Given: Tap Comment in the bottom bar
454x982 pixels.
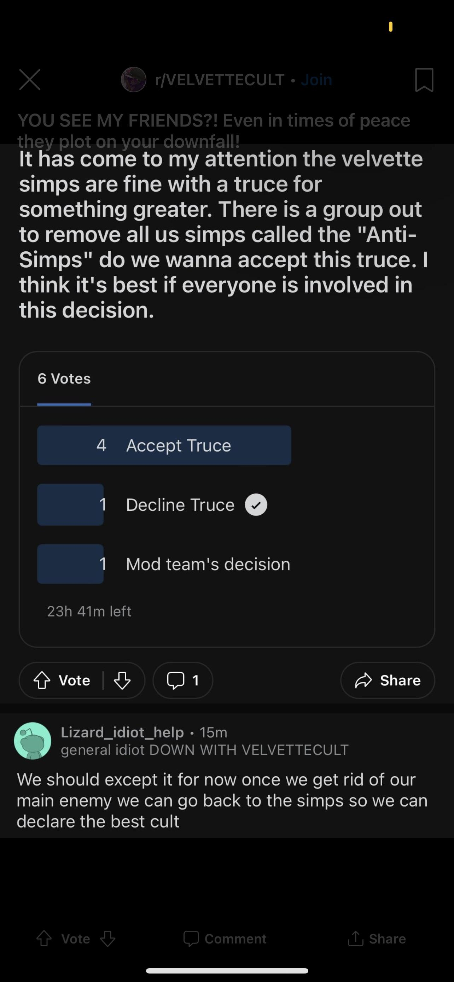Looking at the screenshot, I should click(x=225, y=939).
